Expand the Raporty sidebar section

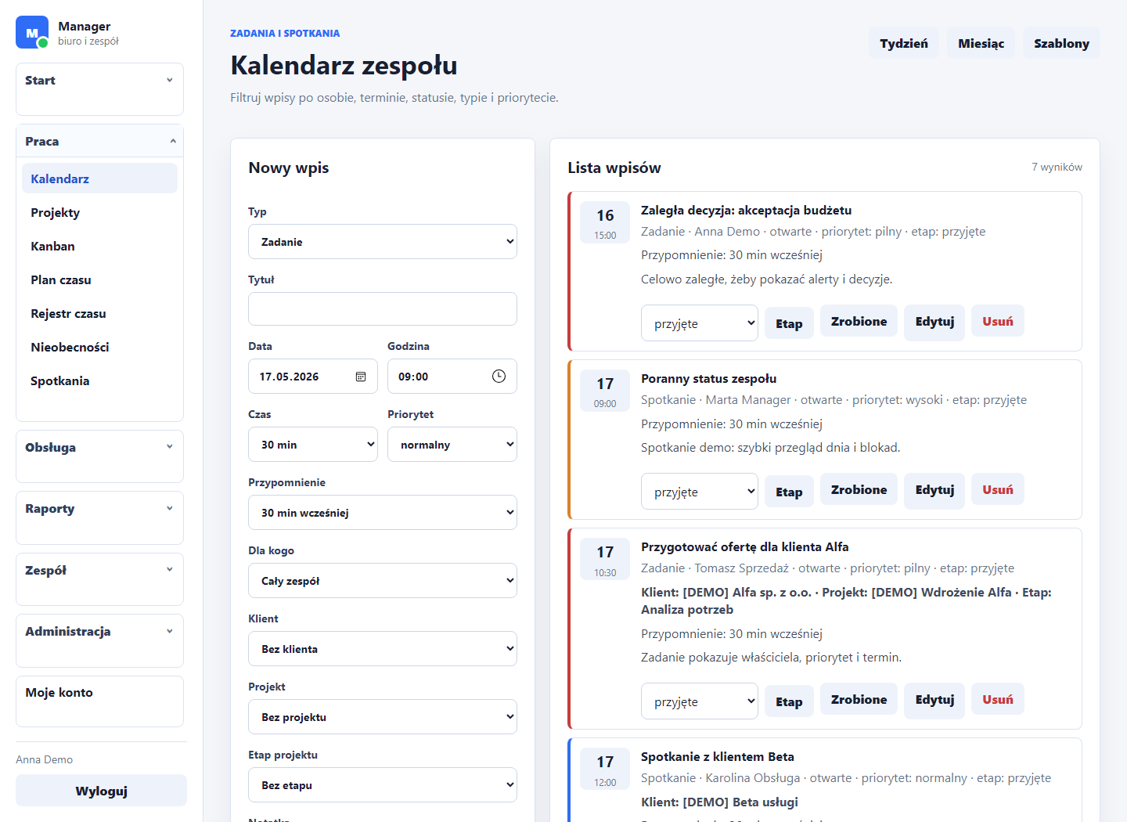[99, 509]
